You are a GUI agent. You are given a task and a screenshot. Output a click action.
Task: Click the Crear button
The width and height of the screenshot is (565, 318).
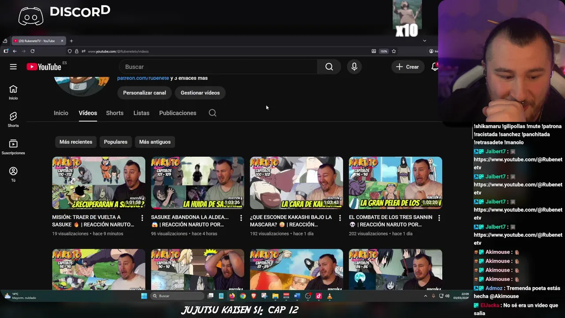(407, 67)
